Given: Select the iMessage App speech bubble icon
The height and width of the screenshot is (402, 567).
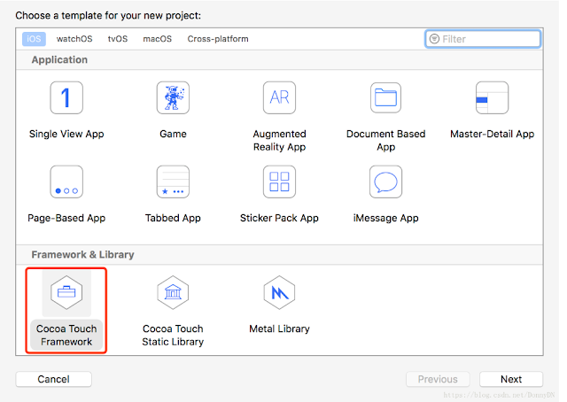Looking at the screenshot, I should click(x=386, y=182).
